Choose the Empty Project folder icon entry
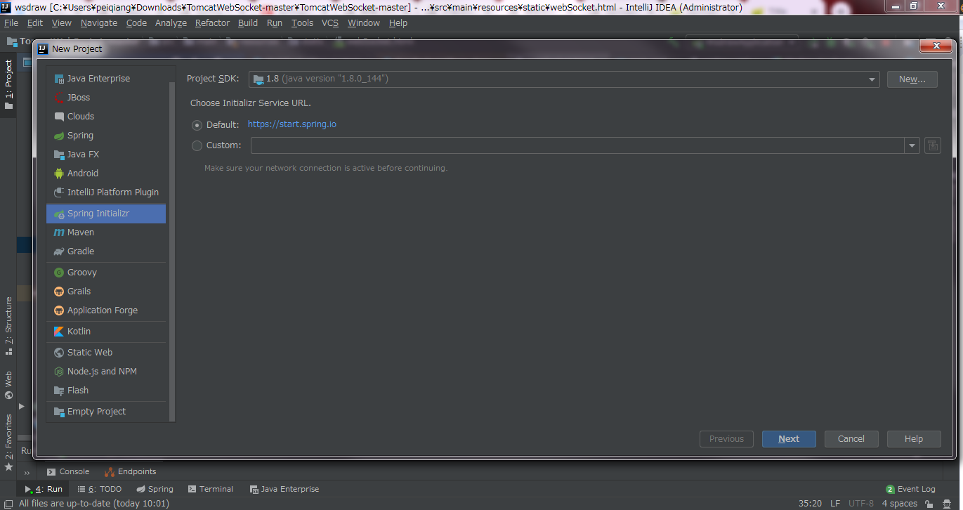This screenshot has height=510, width=963. click(x=59, y=412)
